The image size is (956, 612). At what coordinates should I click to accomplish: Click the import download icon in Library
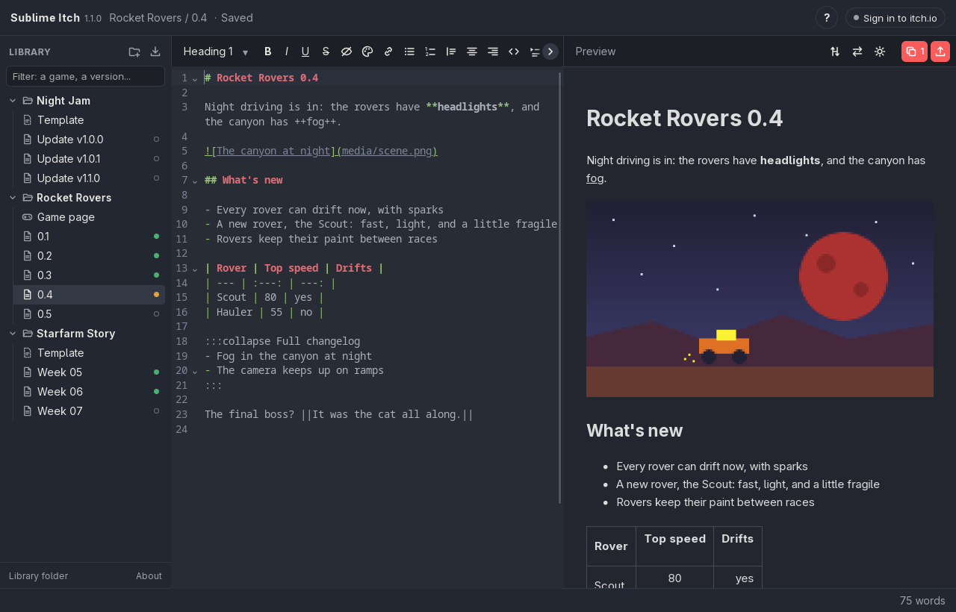[x=155, y=51]
